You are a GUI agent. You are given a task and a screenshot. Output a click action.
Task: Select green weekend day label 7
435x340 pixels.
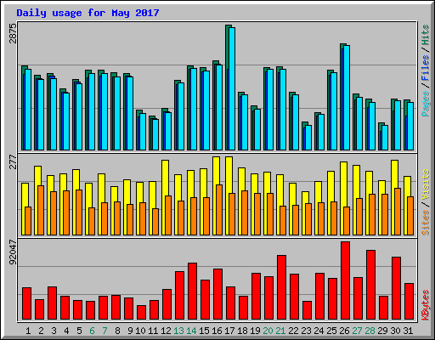(105, 331)
